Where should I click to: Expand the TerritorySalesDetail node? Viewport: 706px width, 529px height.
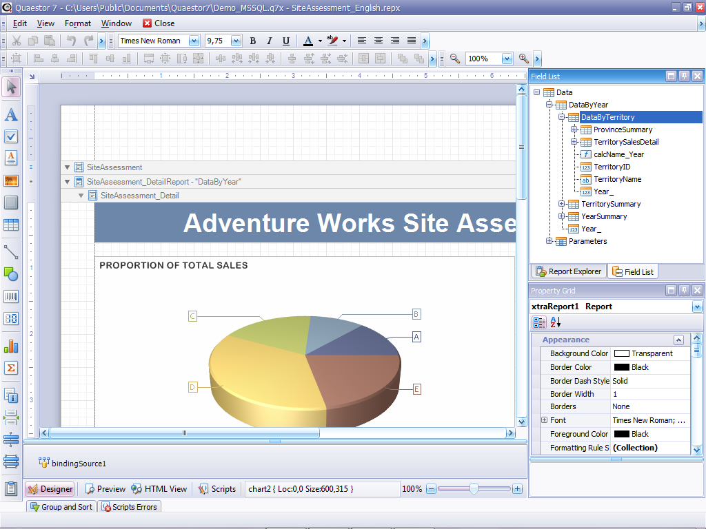coord(574,142)
